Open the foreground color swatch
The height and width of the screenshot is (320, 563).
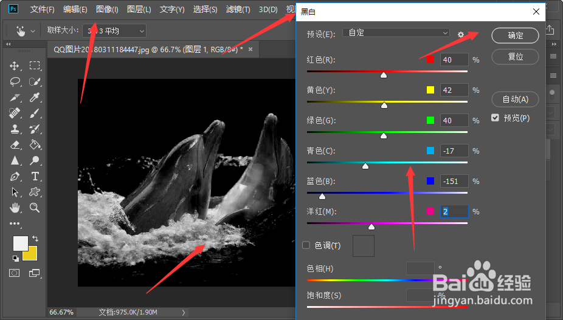[x=19, y=243]
